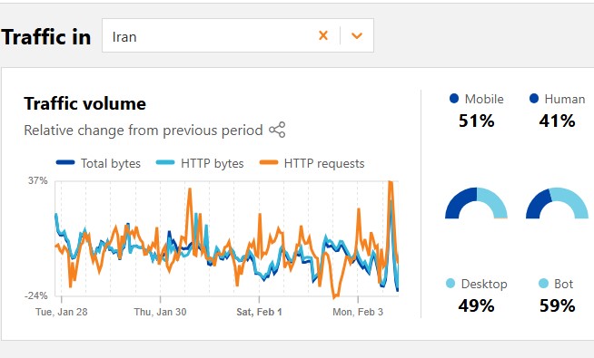Click the 'Sat, Feb 1' axis label
Image resolution: width=594 pixels, height=358 pixels.
(259, 312)
